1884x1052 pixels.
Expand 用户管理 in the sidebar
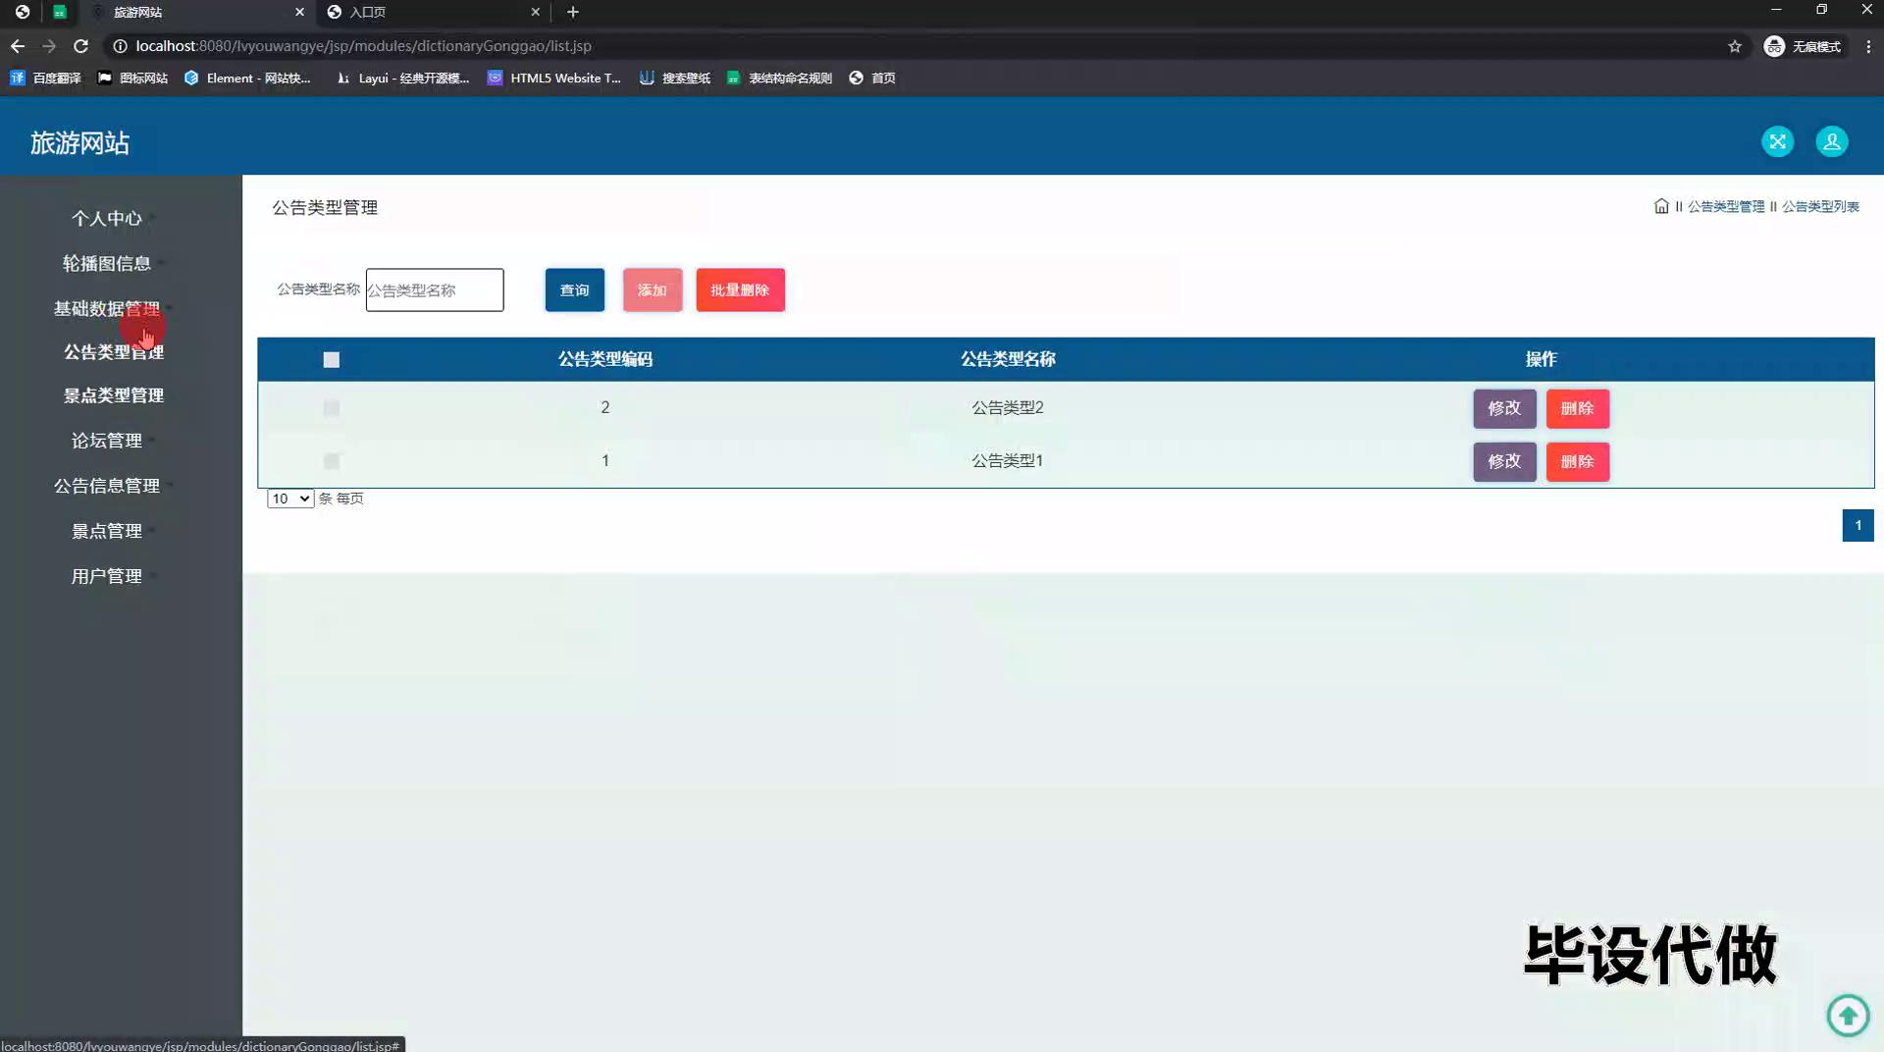(x=107, y=576)
